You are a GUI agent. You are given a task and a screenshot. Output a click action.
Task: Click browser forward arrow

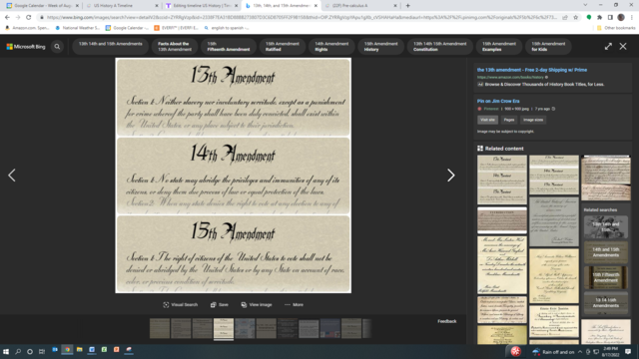[x=18, y=17]
